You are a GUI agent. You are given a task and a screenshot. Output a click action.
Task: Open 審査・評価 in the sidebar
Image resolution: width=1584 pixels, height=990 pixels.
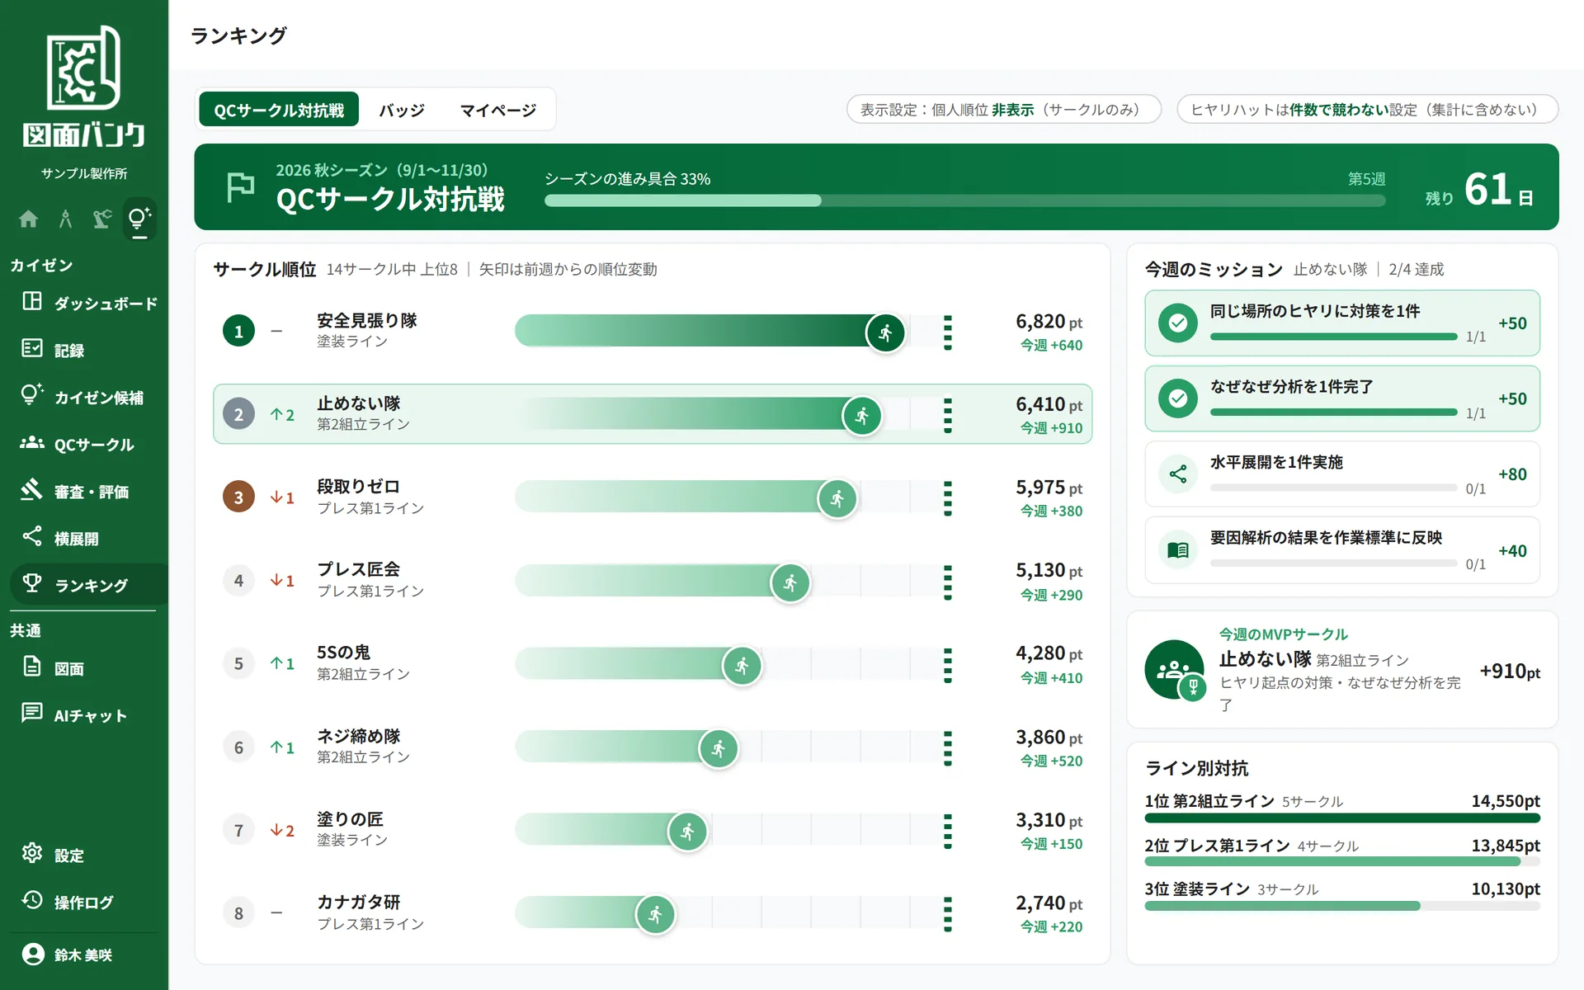(88, 491)
